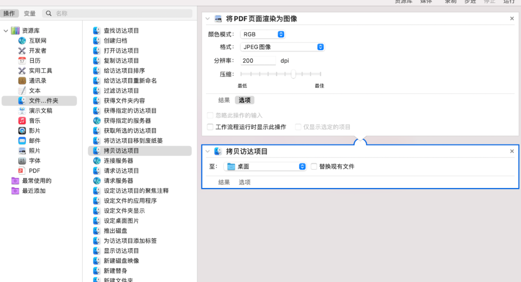Screen dimensions: 521x282
Task: Open the 颜色模式 RGB dropdown
Action: [262, 34]
